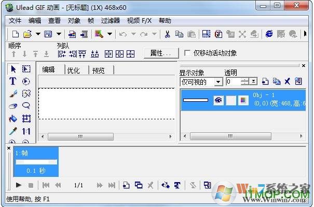Open the 文件 menu
The height and width of the screenshot is (207, 314).
(15, 21)
